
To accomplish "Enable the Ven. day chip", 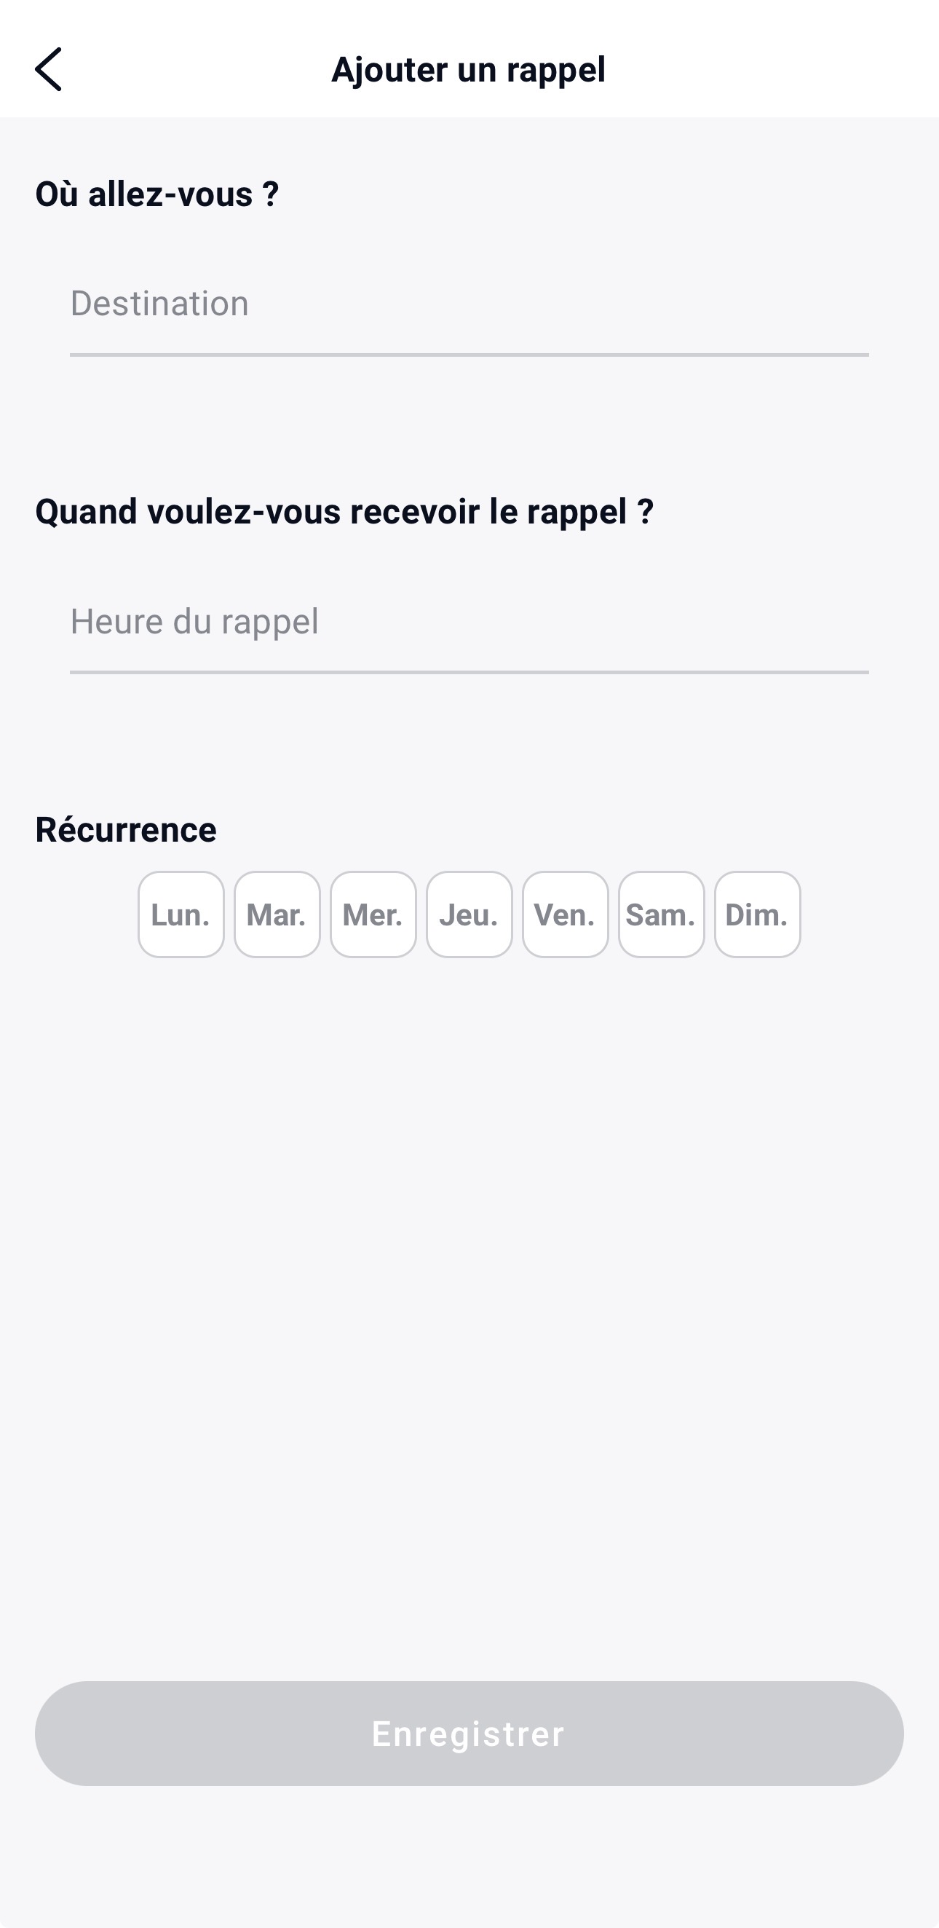I will click(x=565, y=914).
